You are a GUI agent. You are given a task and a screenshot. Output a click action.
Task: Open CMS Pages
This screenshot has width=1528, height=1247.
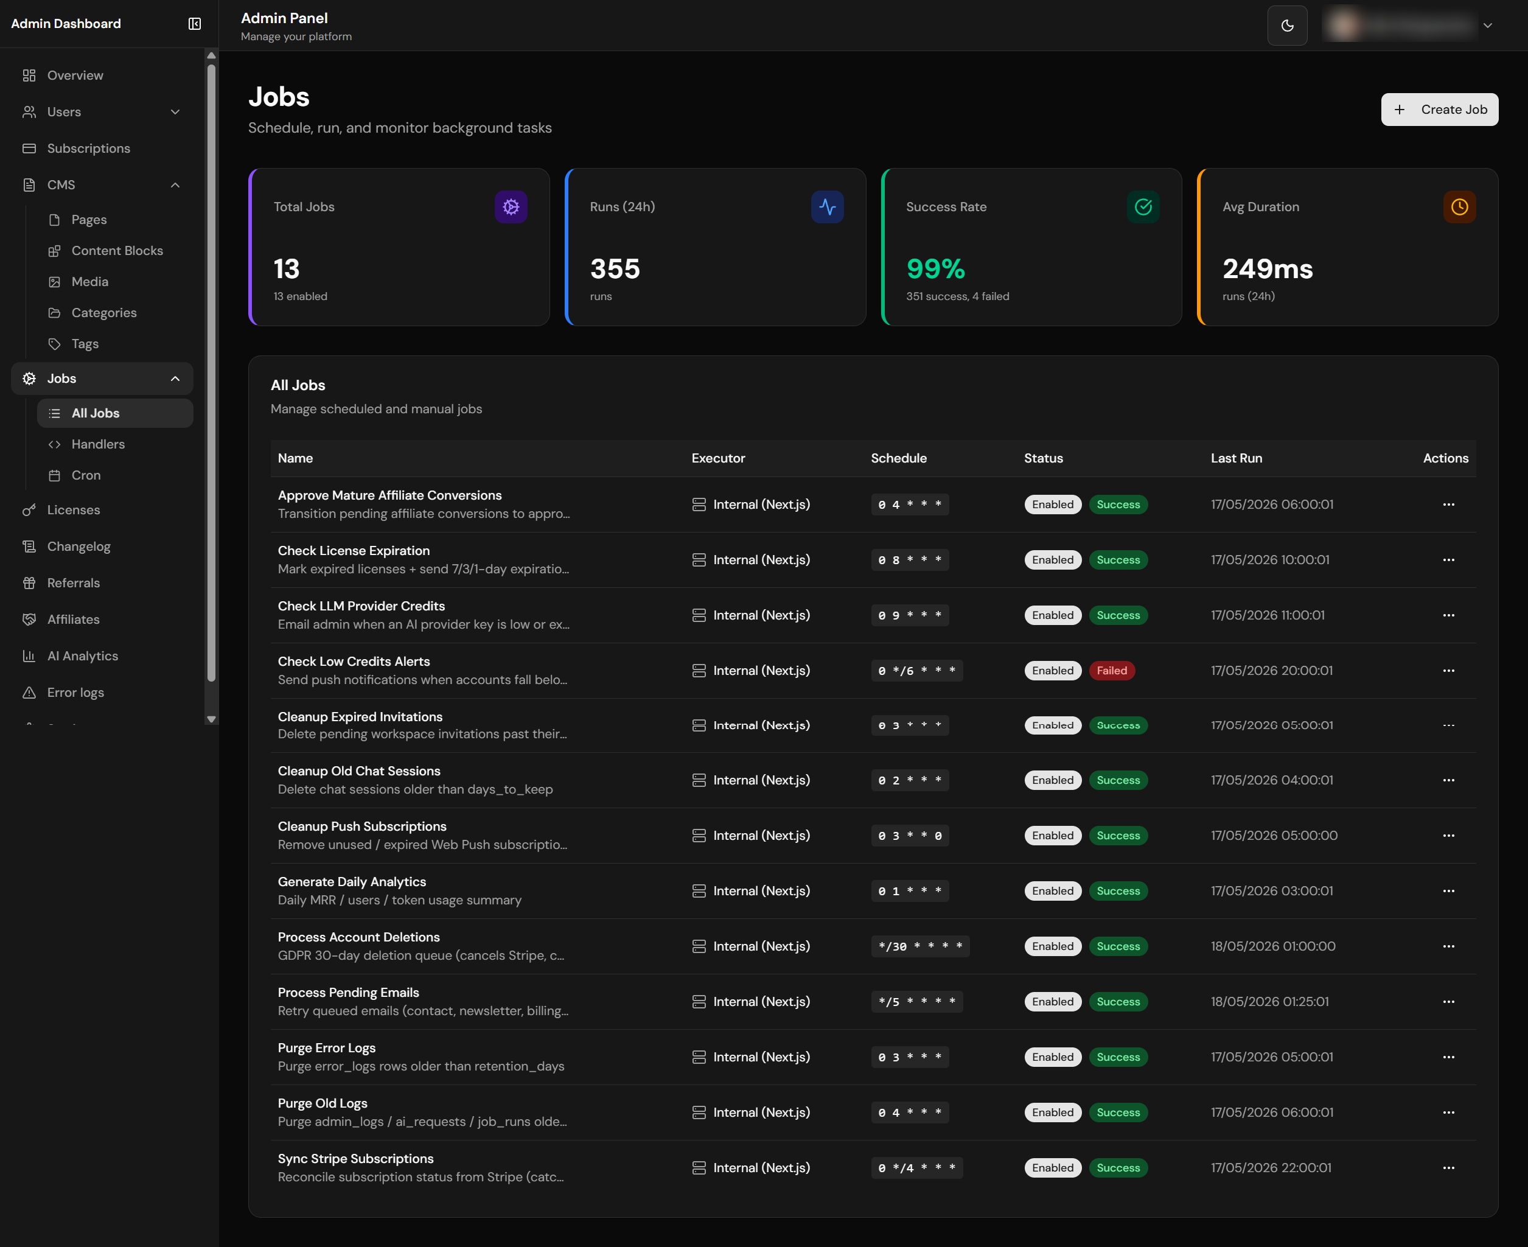pyautogui.click(x=115, y=220)
